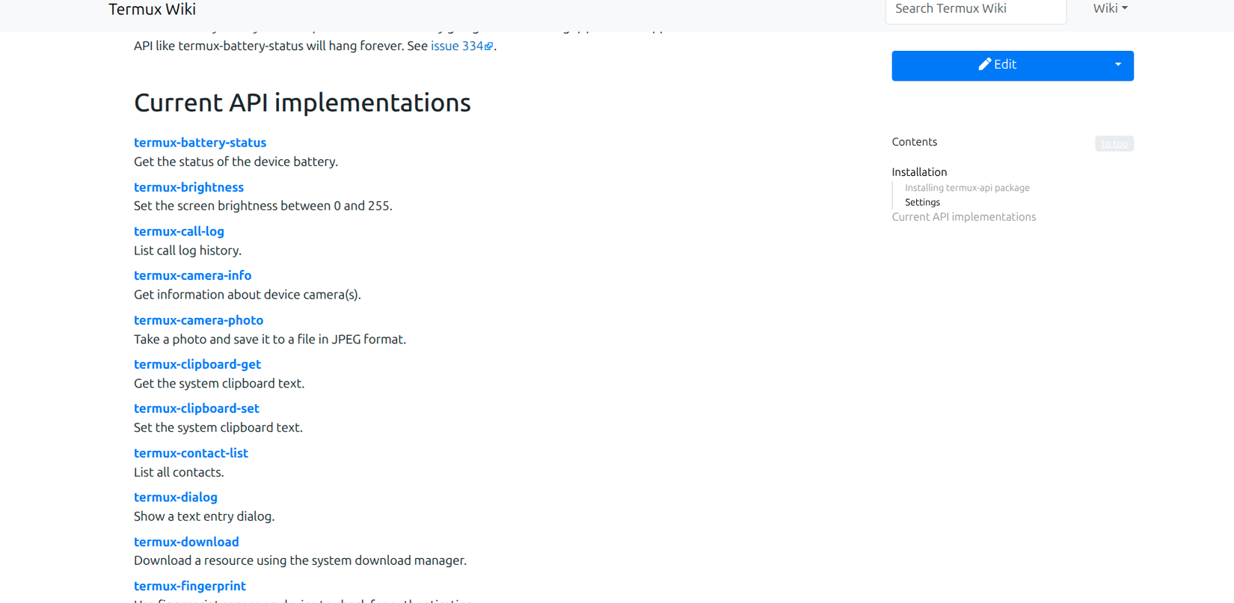This screenshot has width=1234, height=603.
Task: Open termux-call-log page
Action: click(179, 231)
